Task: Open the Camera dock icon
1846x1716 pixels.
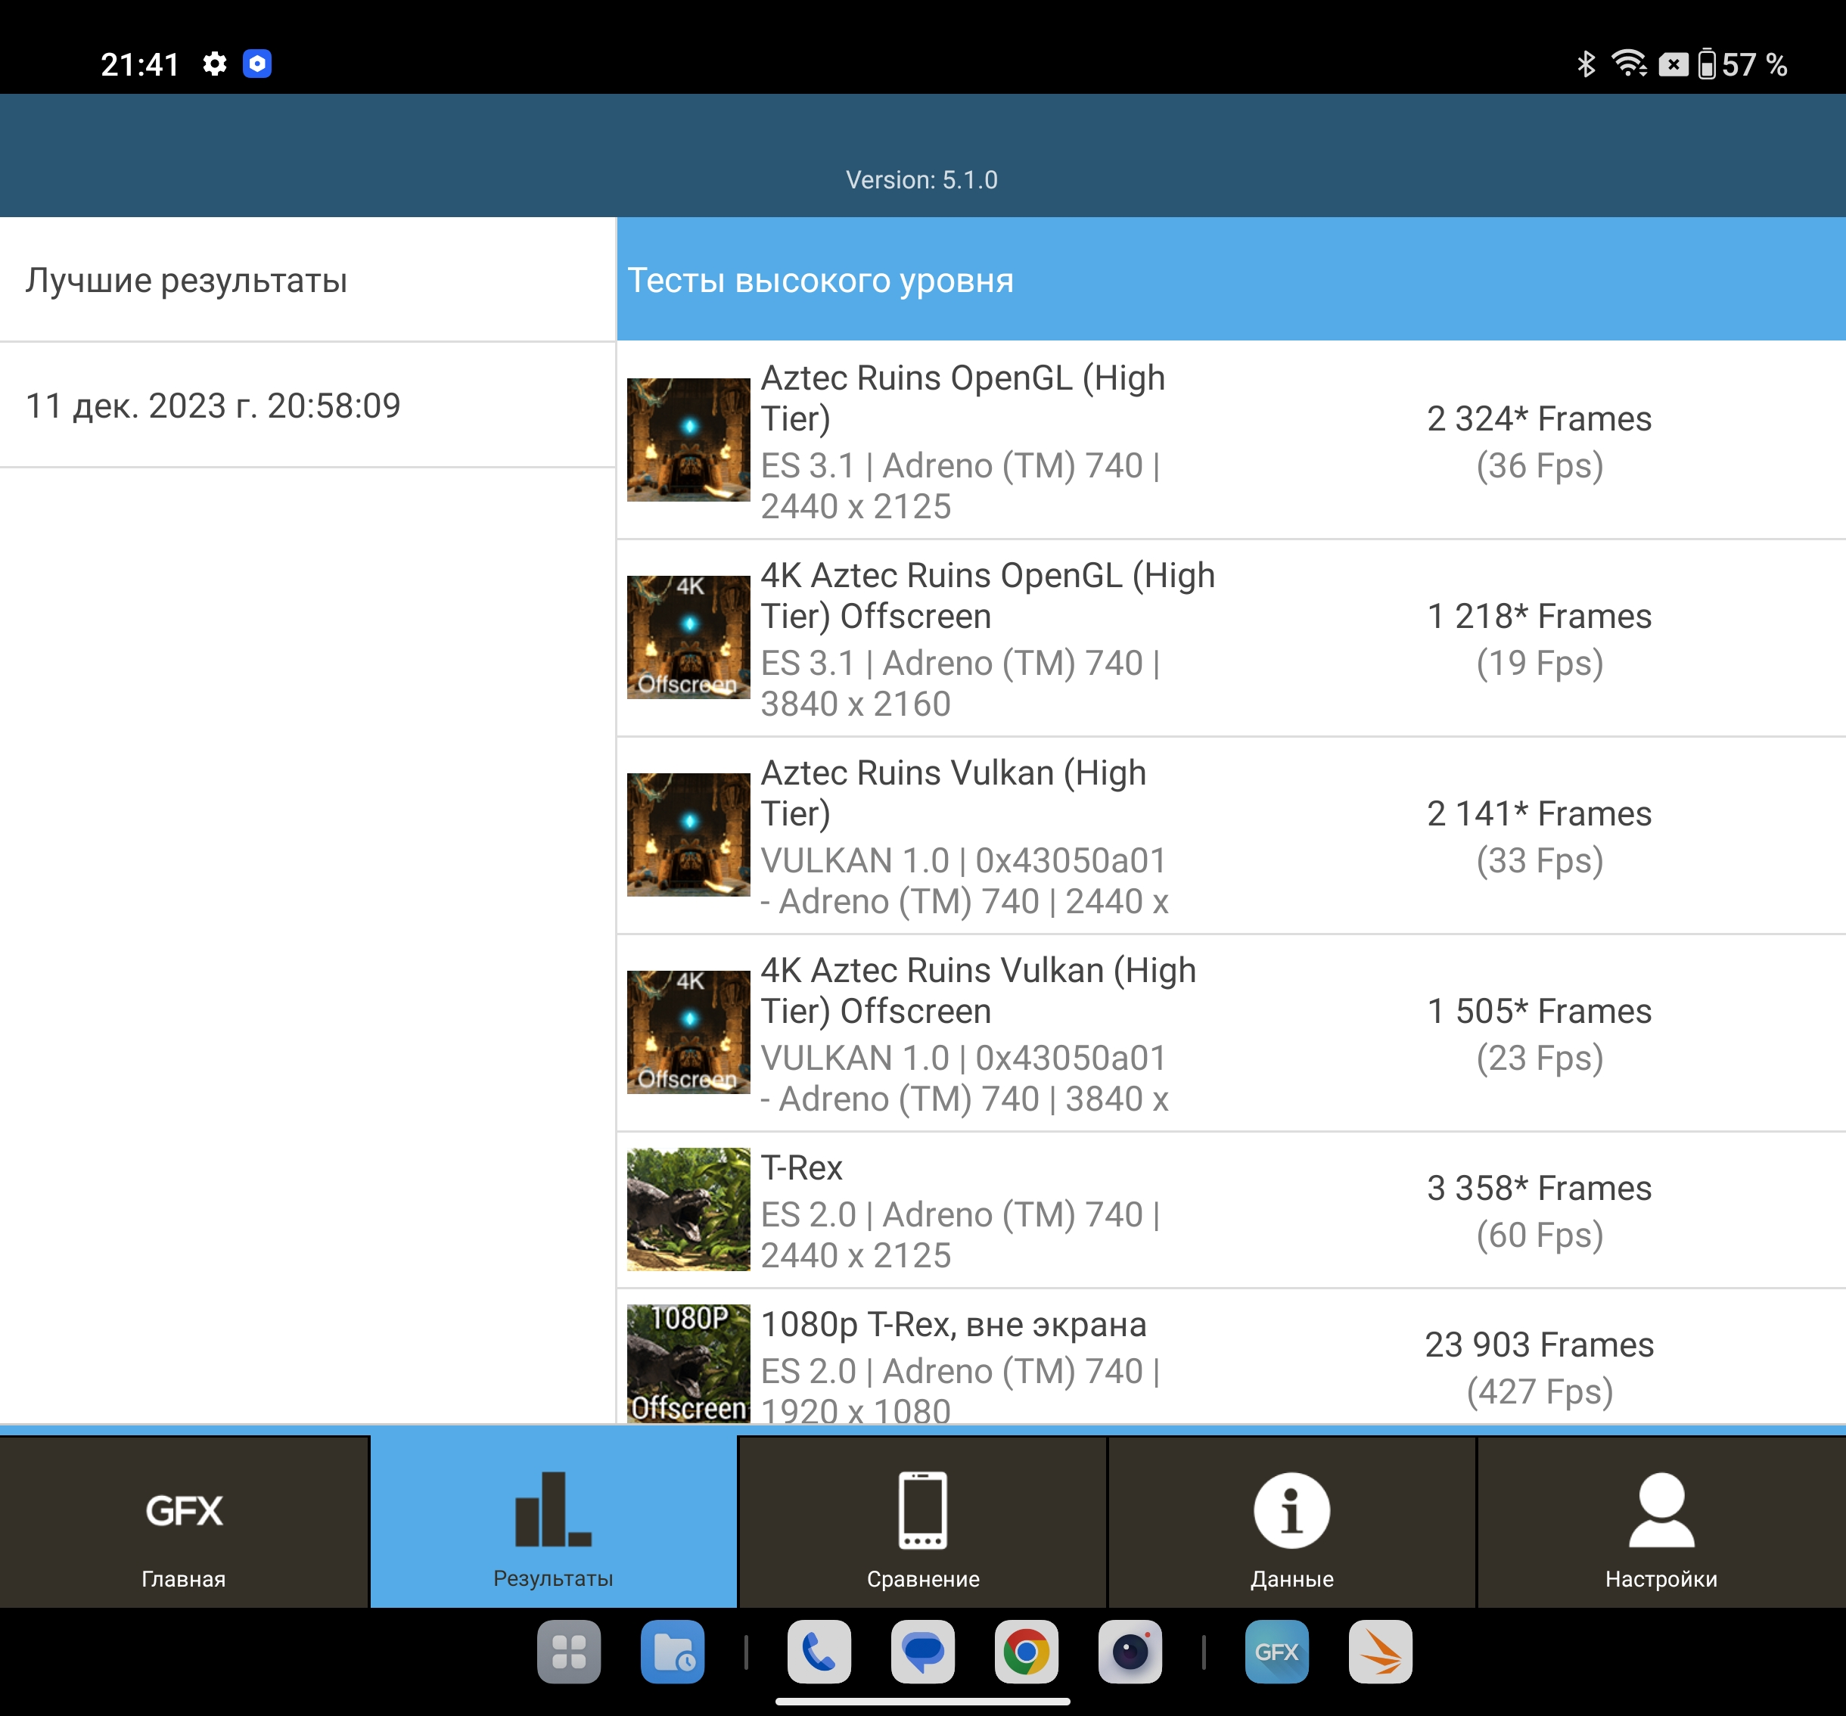Action: coord(1130,1652)
